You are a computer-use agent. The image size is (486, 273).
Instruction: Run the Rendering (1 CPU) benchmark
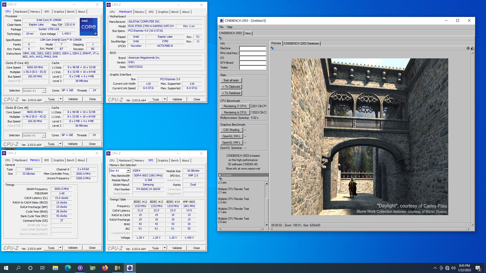point(235,106)
